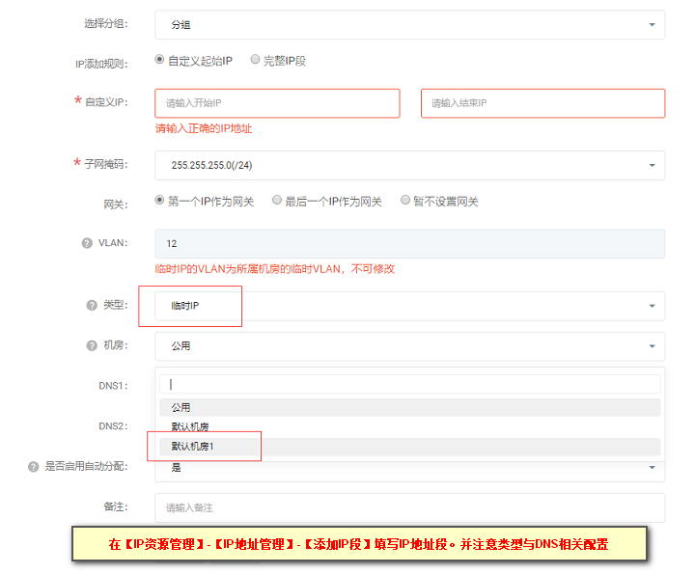Select the 完整IP段 radio option
695x574 pixels.
click(x=255, y=60)
